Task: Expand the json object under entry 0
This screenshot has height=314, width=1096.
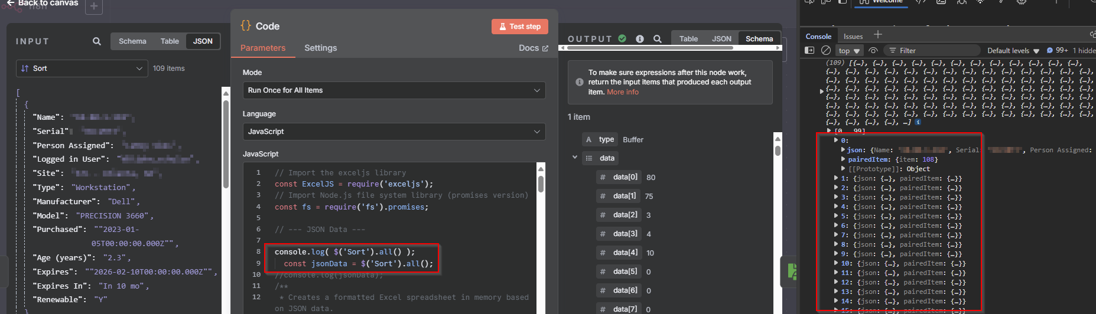Action: click(843, 150)
